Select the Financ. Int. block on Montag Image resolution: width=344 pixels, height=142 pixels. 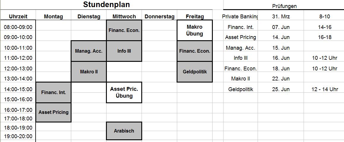tap(53, 92)
